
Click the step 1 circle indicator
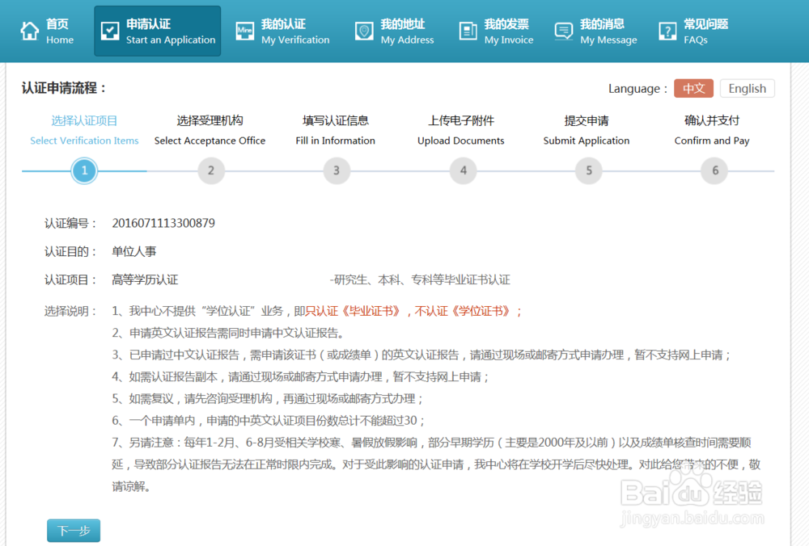tap(84, 170)
